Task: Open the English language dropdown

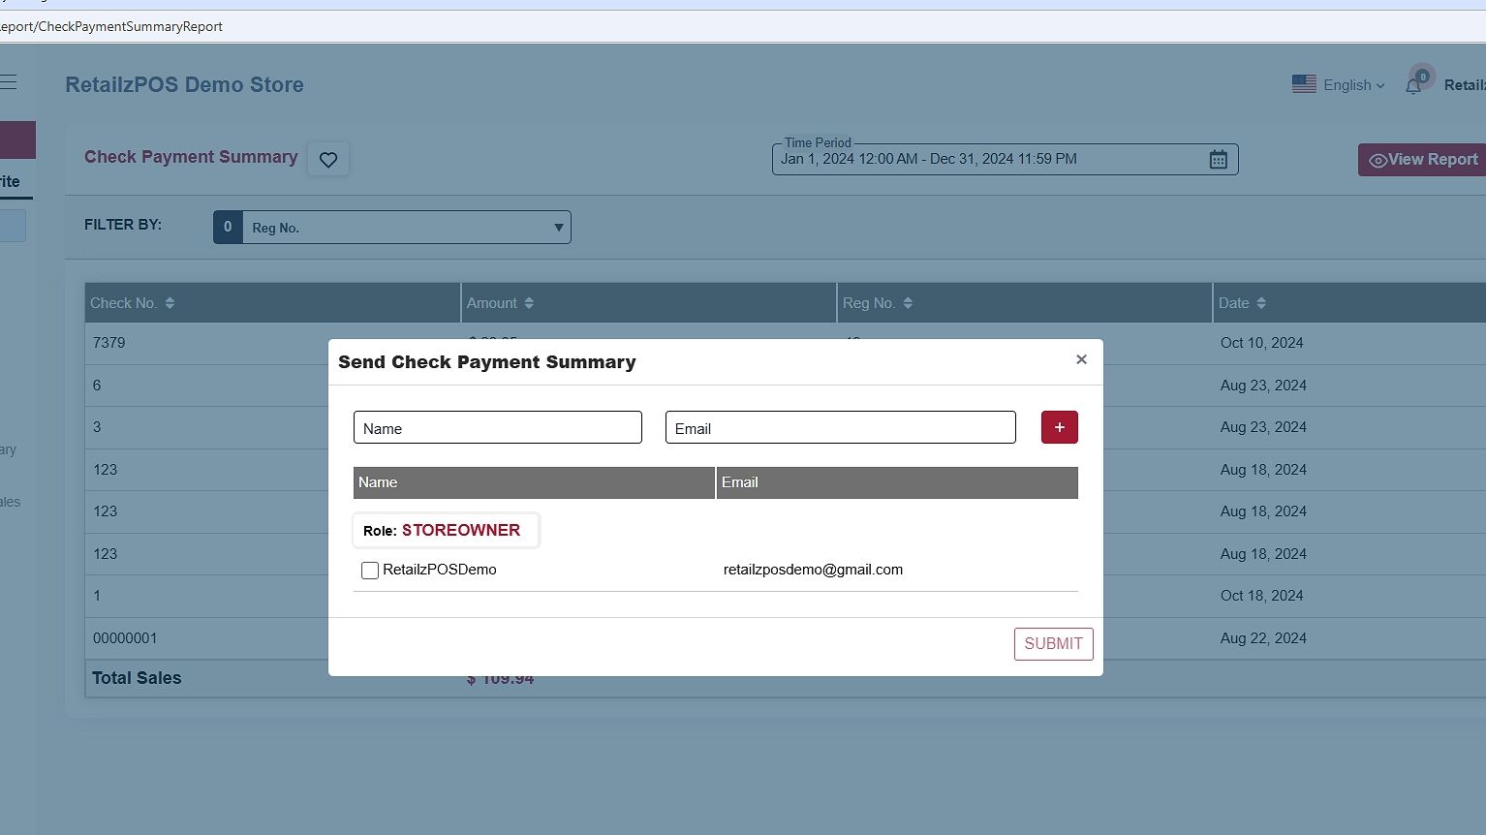Action: coord(1339,85)
